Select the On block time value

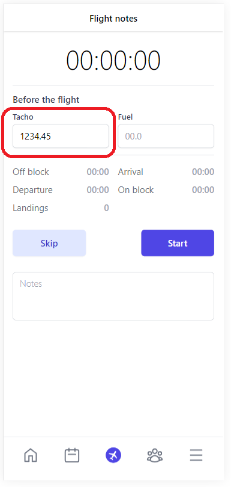[x=203, y=190]
